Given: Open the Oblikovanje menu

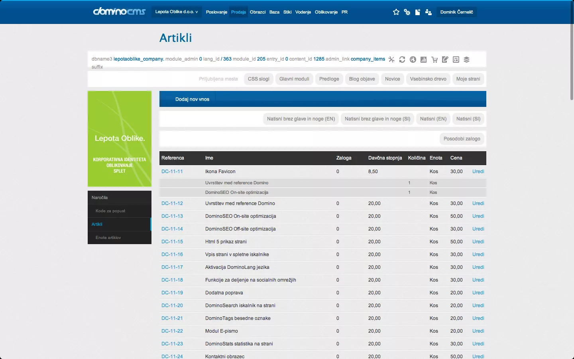Looking at the screenshot, I should 326,12.
